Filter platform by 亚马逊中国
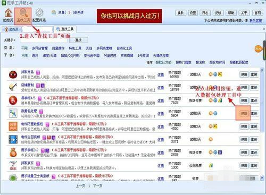This screenshot has width=266, height=195. pyautogui.click(x=92, y=55)
